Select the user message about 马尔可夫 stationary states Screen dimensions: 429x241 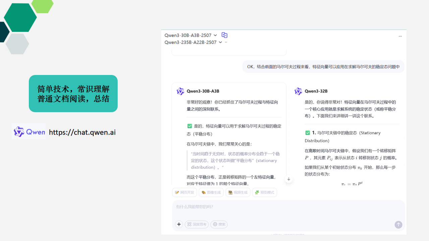323,66
